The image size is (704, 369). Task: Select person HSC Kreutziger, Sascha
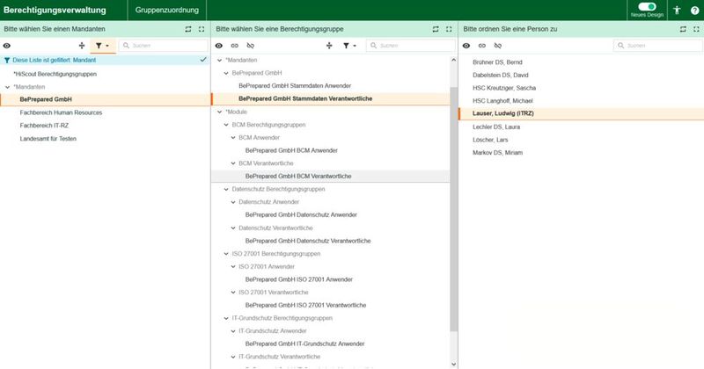click(x=504, y=88)
